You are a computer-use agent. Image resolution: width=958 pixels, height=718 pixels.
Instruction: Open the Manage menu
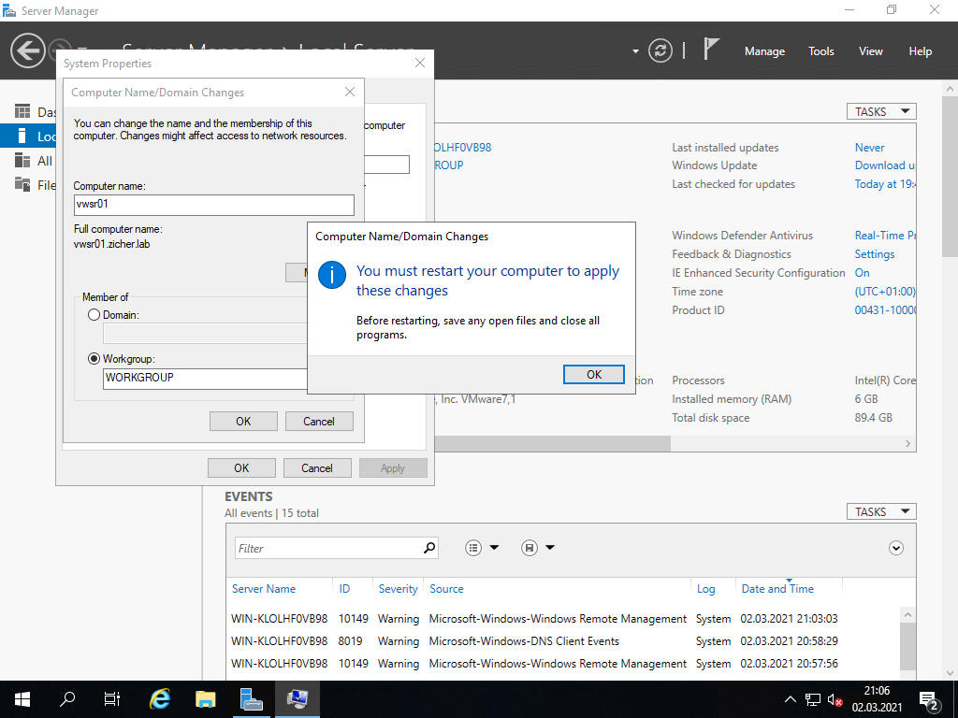(764, 51)
